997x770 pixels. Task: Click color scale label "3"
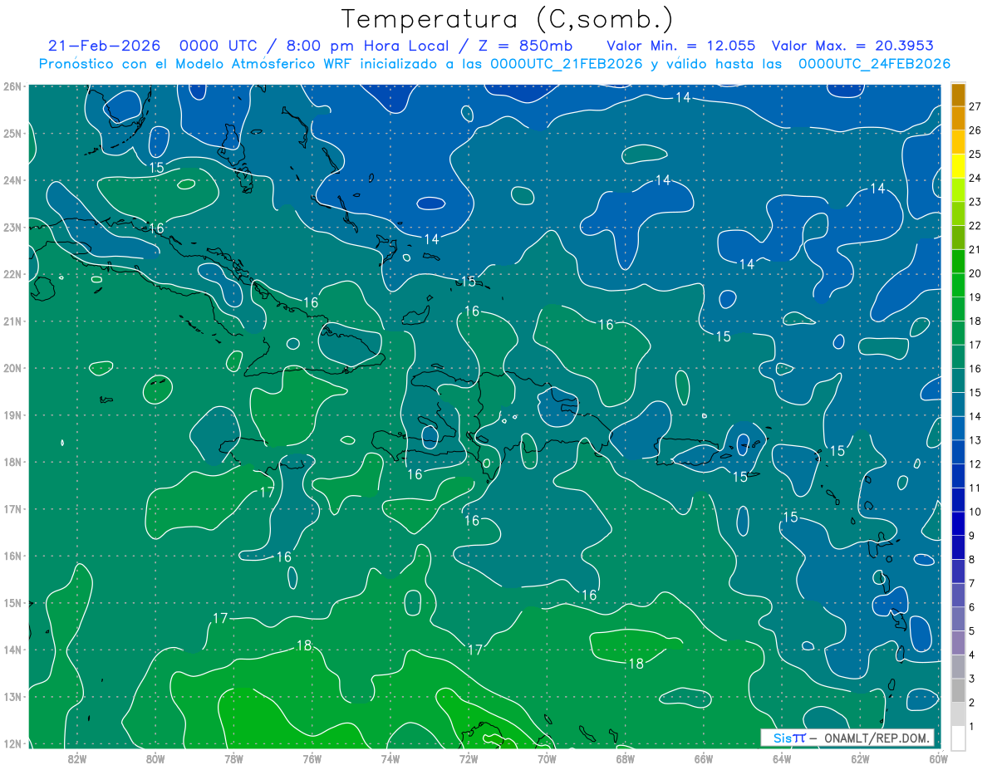tap(972, 679)
